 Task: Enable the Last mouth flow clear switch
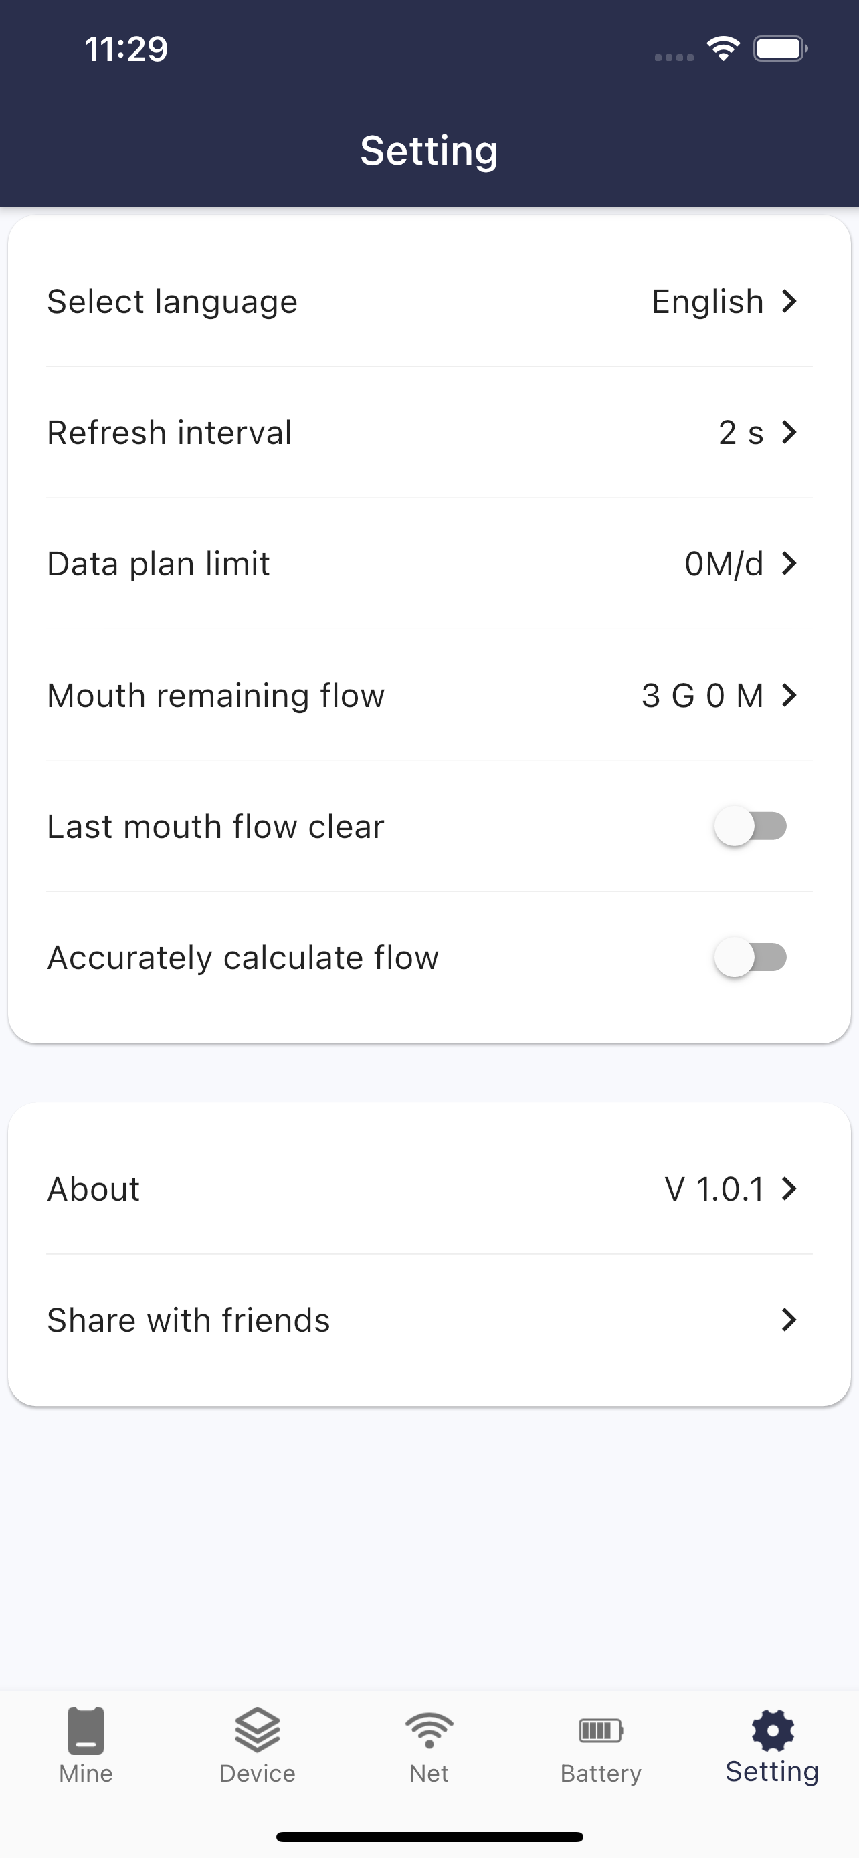pyautogui.click(x=750, y=826)
